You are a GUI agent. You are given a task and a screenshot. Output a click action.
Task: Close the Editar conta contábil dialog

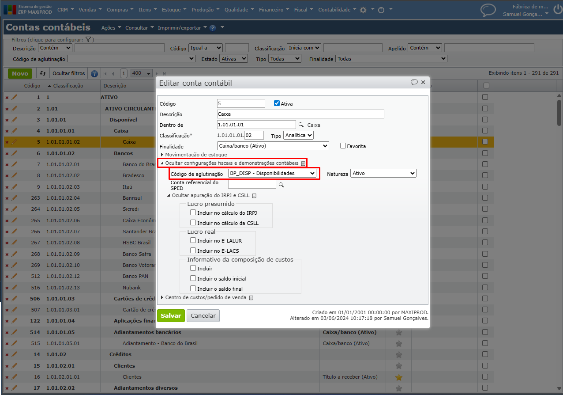click(423, 82)
